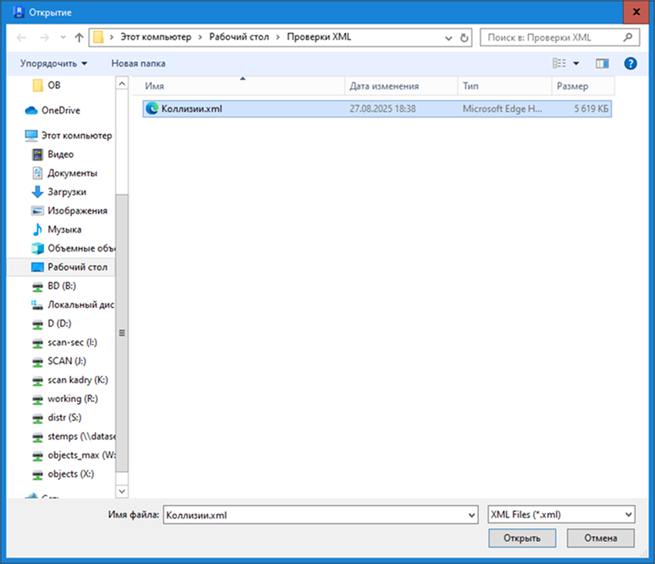Toggle the preview pane icon
655x564 pixels.
coord(602,63)
